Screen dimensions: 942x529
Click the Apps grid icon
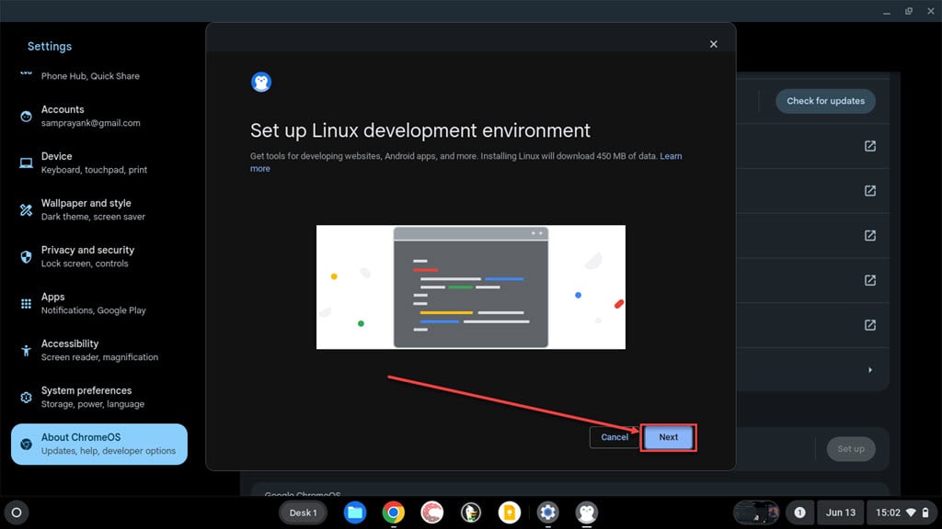26,303
